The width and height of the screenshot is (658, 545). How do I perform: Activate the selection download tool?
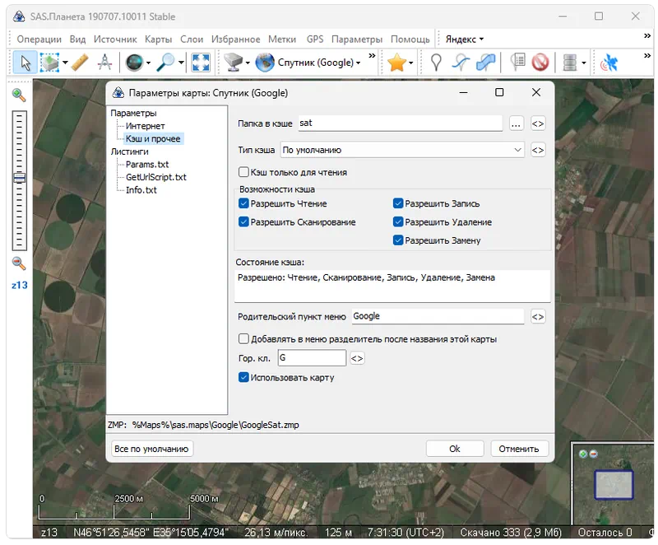click(x=50, y=63)
